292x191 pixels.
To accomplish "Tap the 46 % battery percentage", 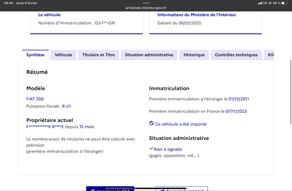I will click(x=277, y=3).
